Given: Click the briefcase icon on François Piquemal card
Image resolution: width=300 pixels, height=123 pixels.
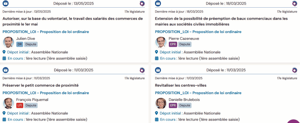Looking at the screenshot, I should point(6,70).
